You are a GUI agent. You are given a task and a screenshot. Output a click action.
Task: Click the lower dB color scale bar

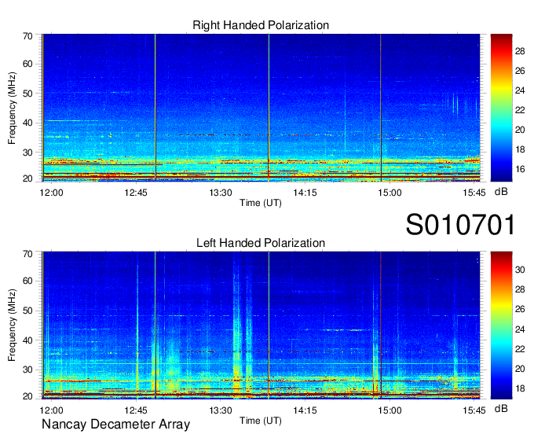(x=501, y=325)
